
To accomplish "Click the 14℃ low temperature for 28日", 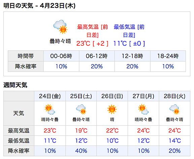I will click(174, 141).
